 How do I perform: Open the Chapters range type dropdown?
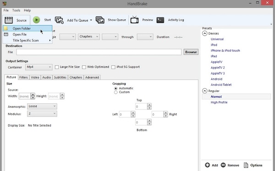89,37
